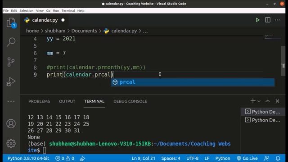This screenshot has width=288, height=162.
Task: Open the feedback icon in status bar
Action: 266,158
